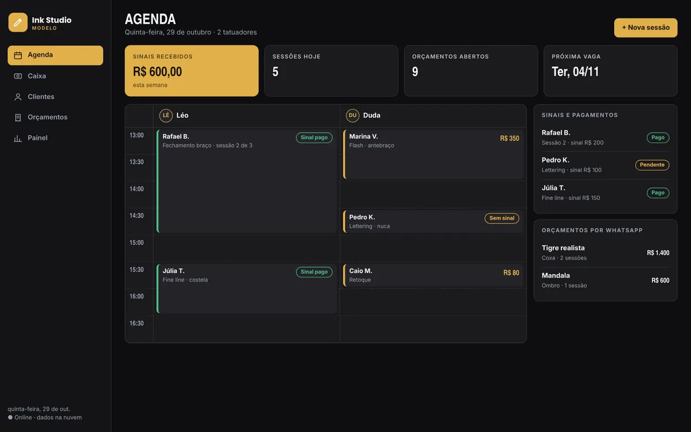
Task: Open the Sinais recebidos R$ 600,00 card
Action: click(x=192, y=71)
